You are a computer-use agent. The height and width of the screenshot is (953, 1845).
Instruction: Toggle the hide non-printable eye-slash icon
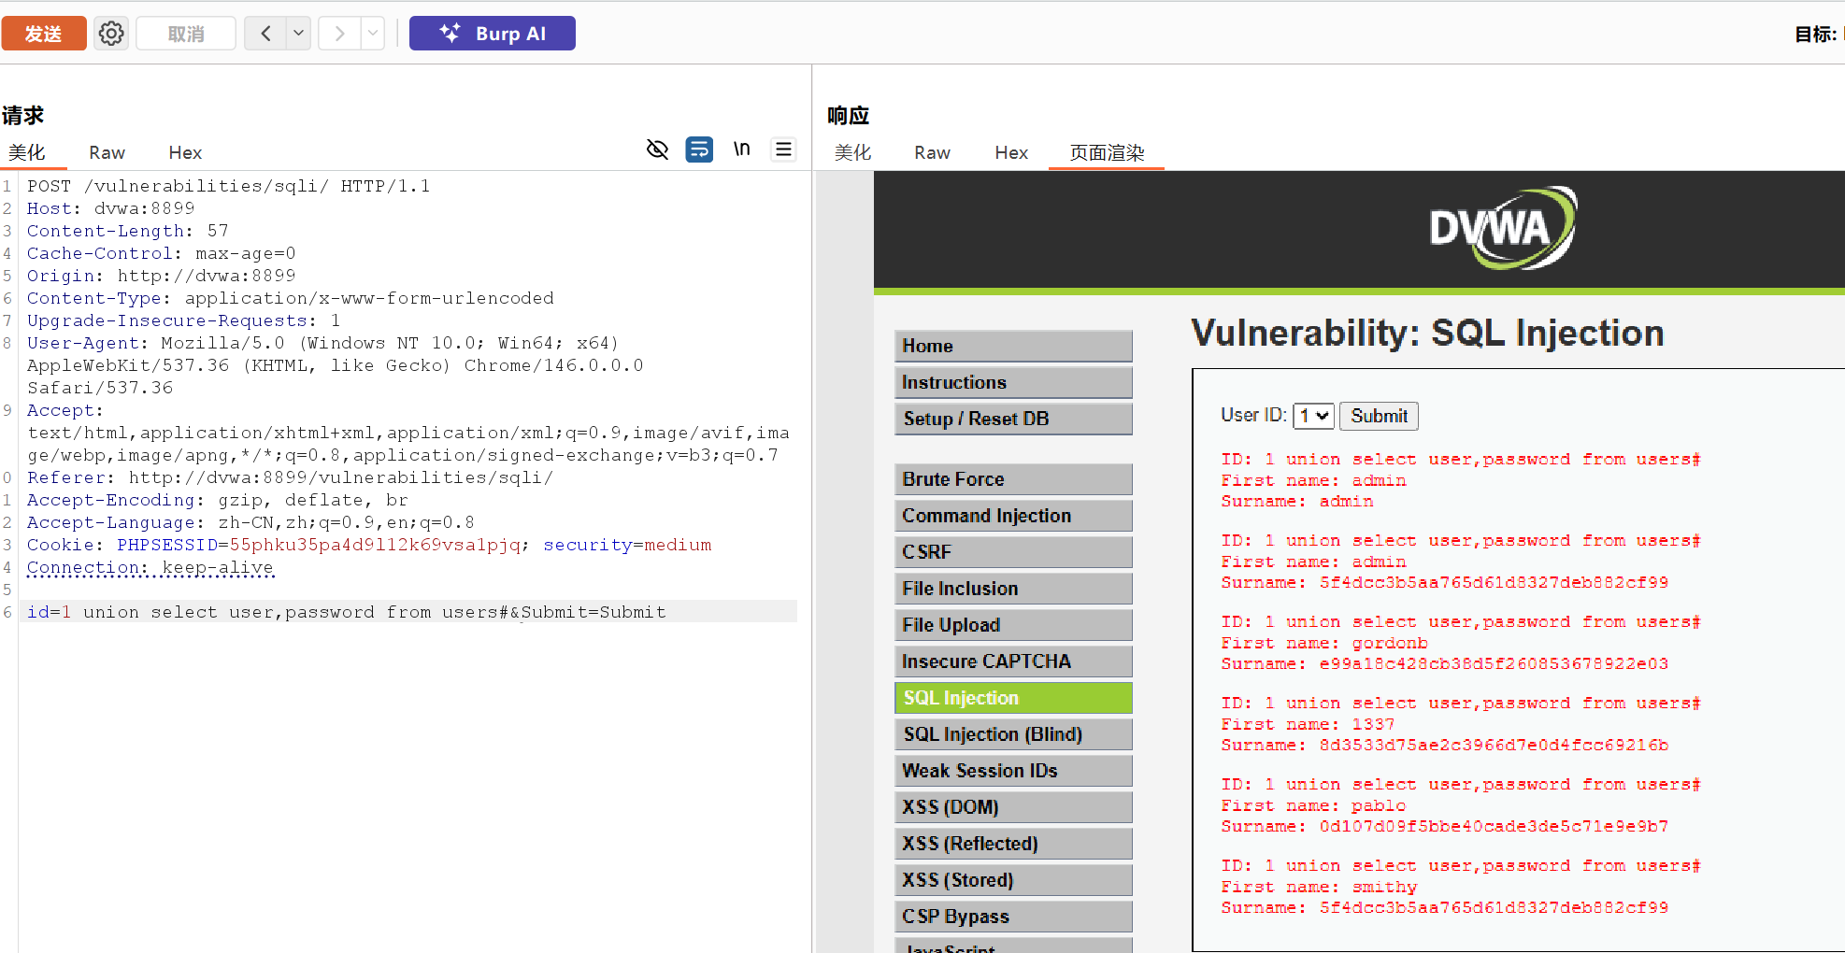pyautogui.click(x=657, y=149)
